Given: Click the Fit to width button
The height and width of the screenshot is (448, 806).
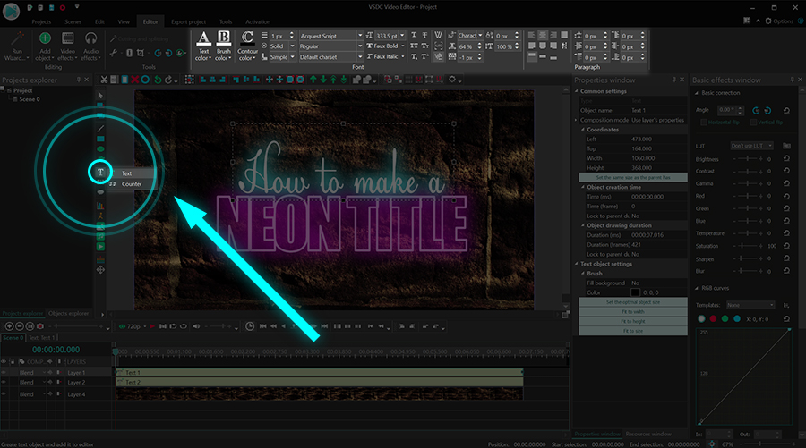Looking at the screenshot, I should [633, 311].
